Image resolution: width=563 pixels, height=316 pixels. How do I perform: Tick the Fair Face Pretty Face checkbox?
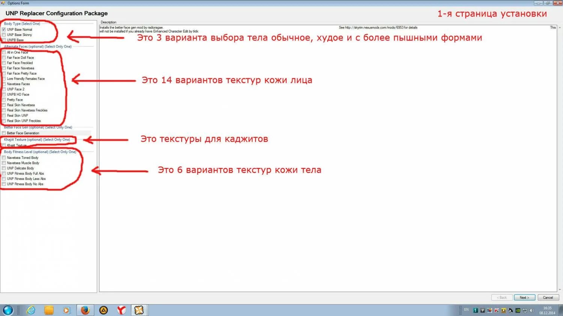[x=4, y=73]
